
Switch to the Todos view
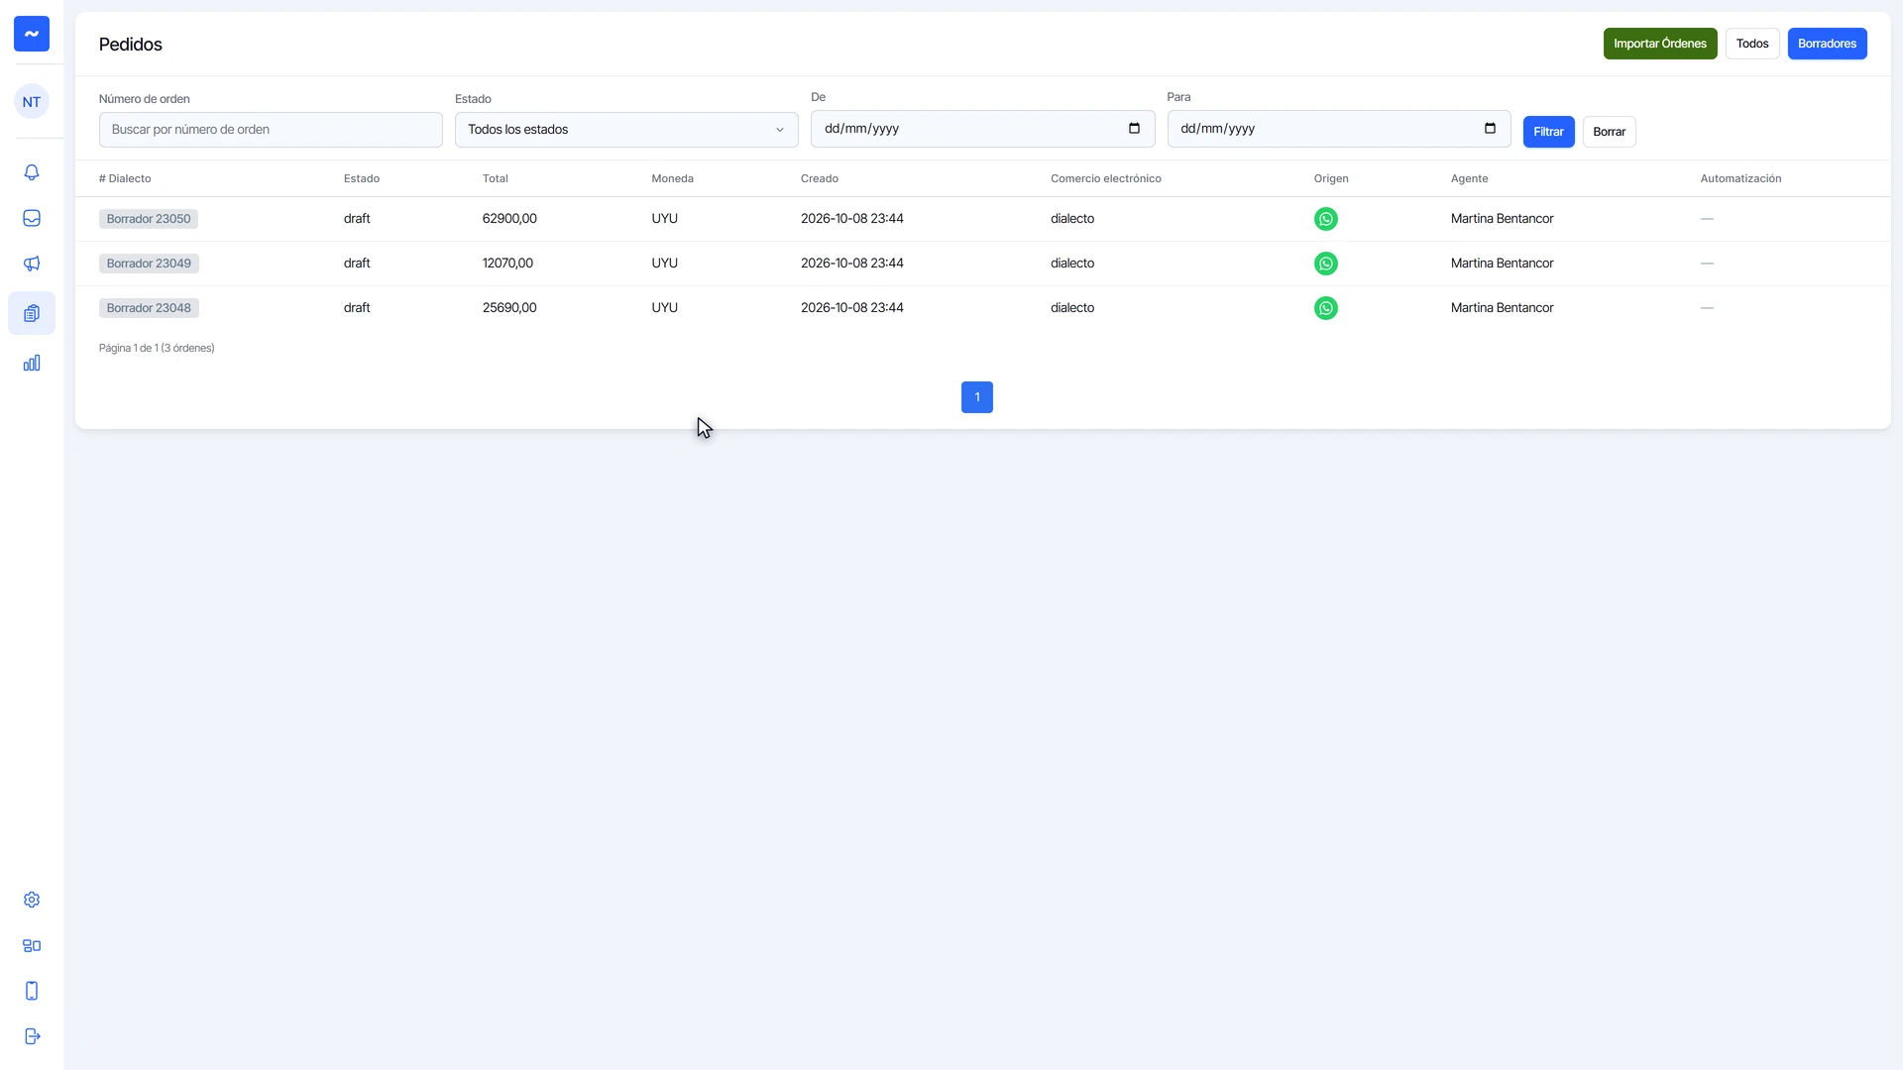point(1752,44)
